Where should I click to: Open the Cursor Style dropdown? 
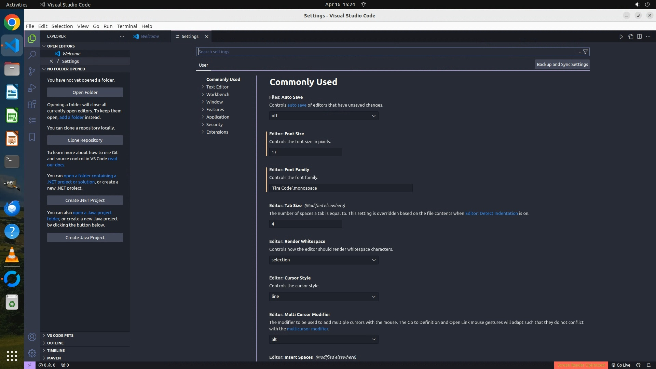[x=324, y=297]
